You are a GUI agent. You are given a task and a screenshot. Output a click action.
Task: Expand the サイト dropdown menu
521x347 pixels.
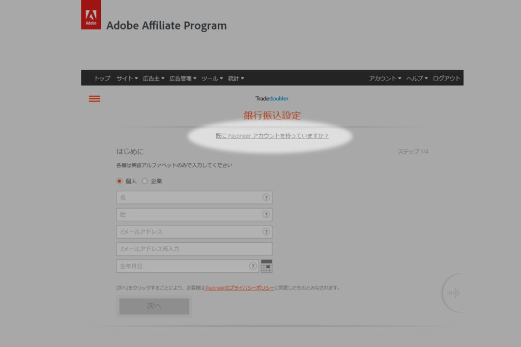pyautogui.click(x=127, y=78)
